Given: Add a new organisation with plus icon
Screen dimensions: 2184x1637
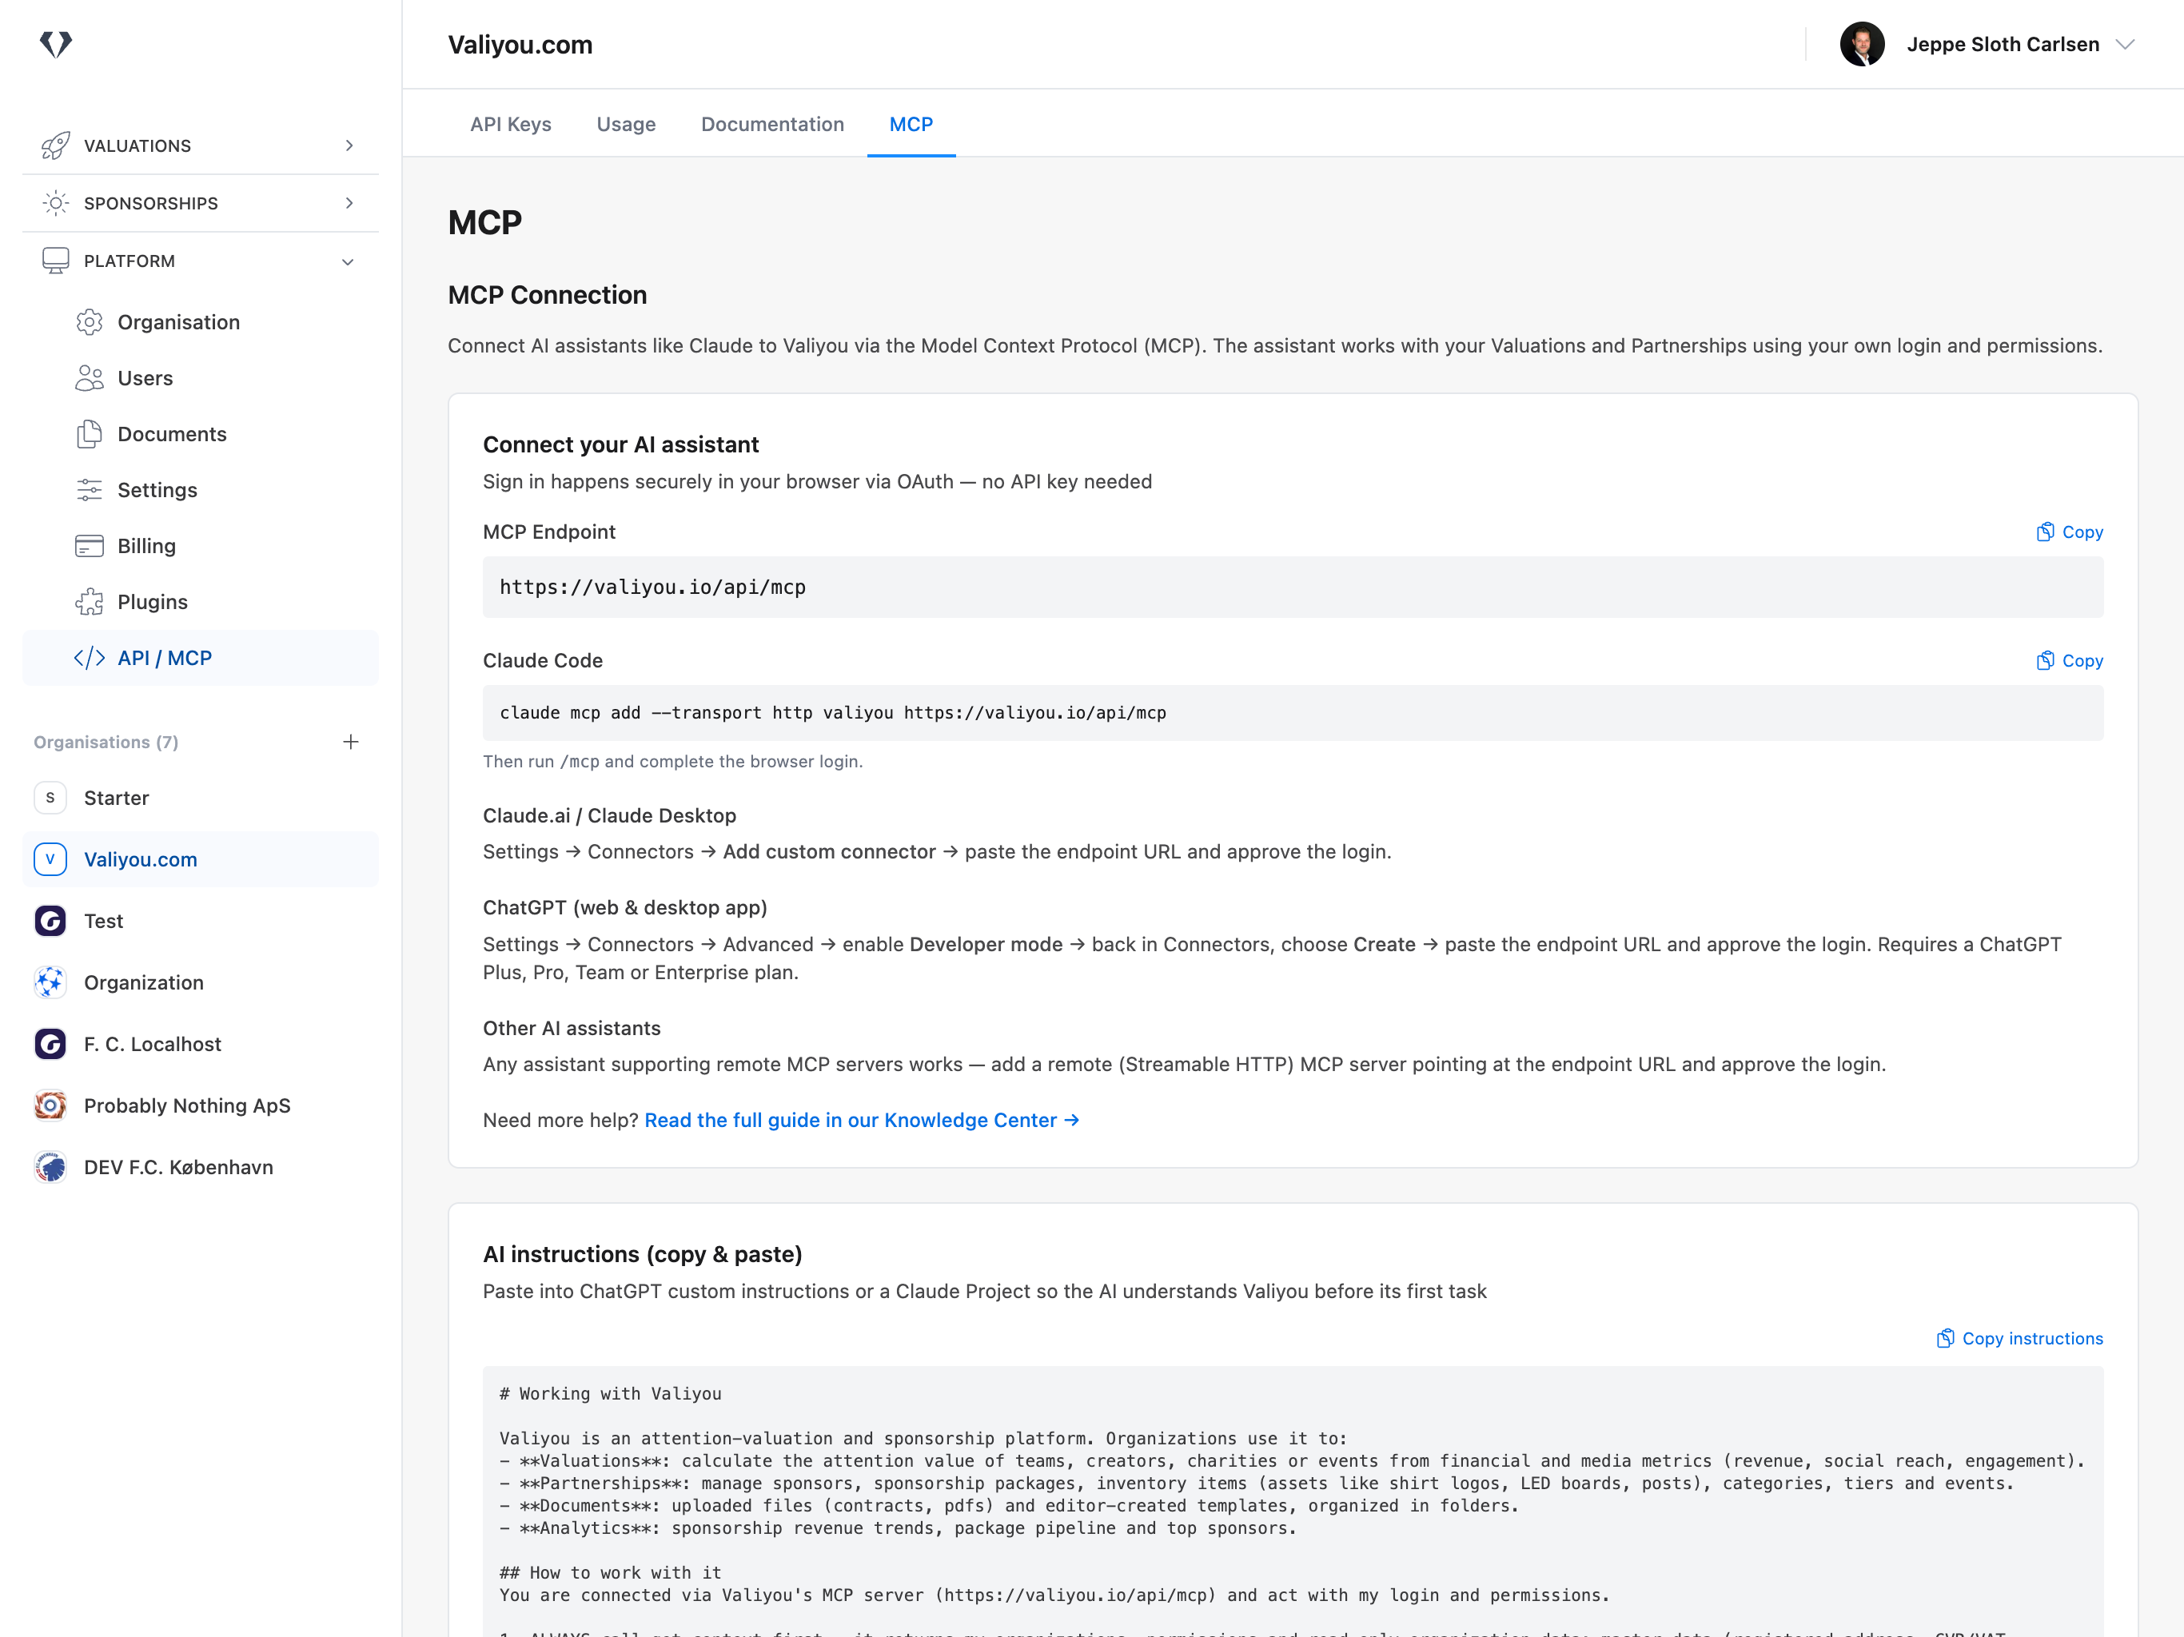Looking at the screenshot, I should pos(350,742).
